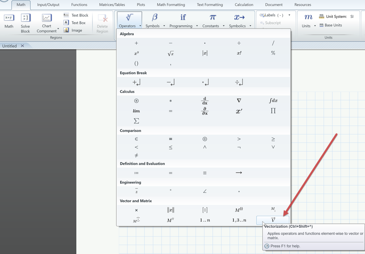
Task: Choose the cross product operator
Action: pyautogui.click(x=136, y=210)
